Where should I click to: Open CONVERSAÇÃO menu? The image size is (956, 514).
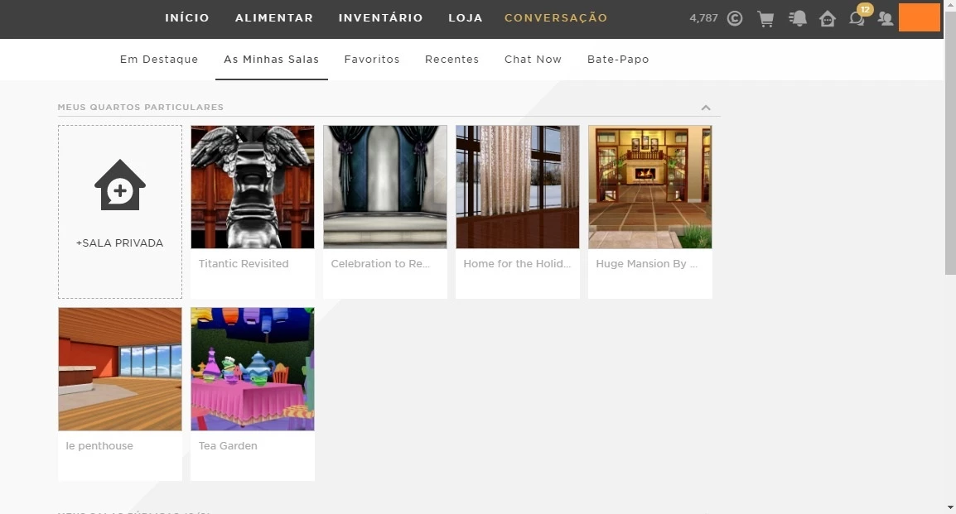click(556, 18)
